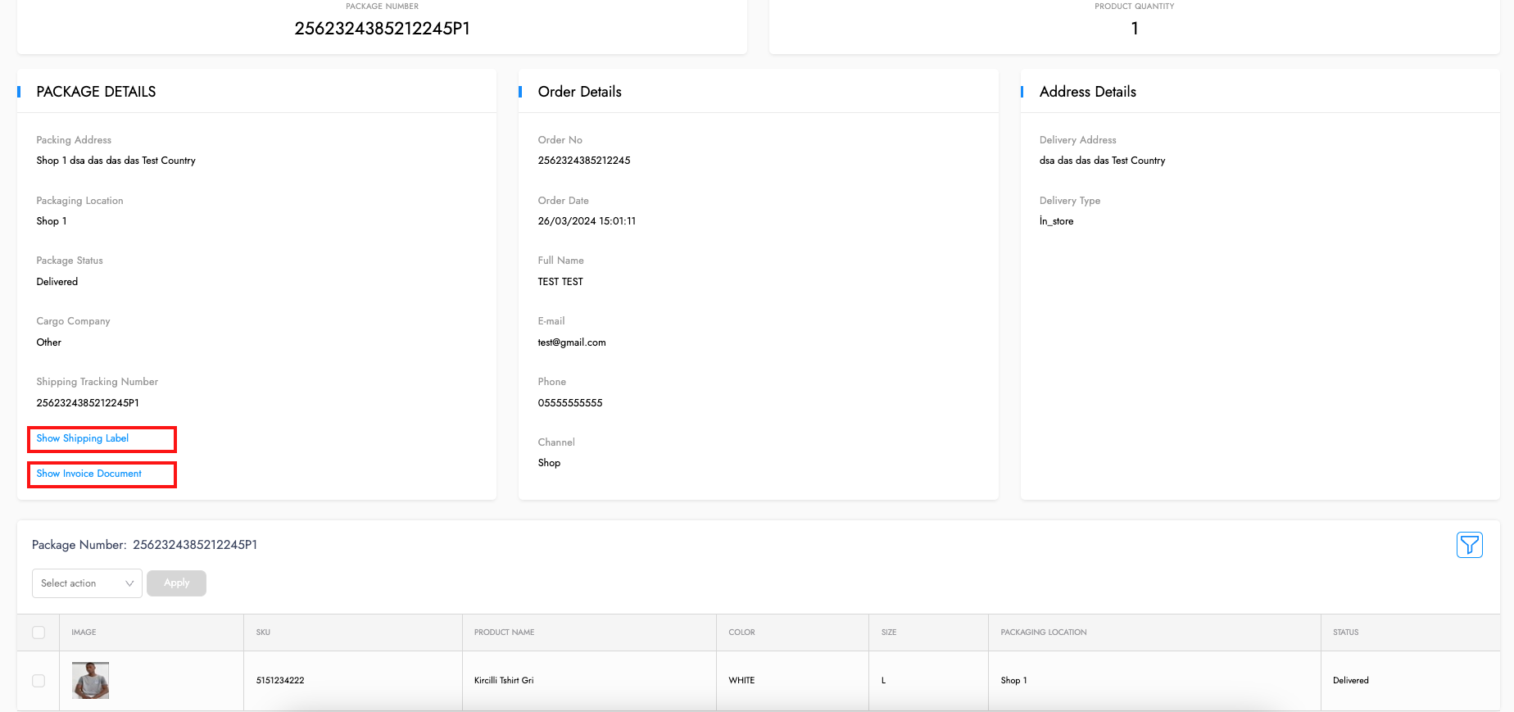The image size is (1514, 712).
Task: Click the phone number 05555555555
Action: pyautogui.click(x=570, y=403)
